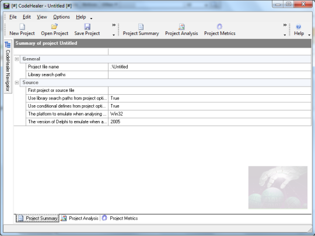Collapse the General section

click(x=17, y=59)
